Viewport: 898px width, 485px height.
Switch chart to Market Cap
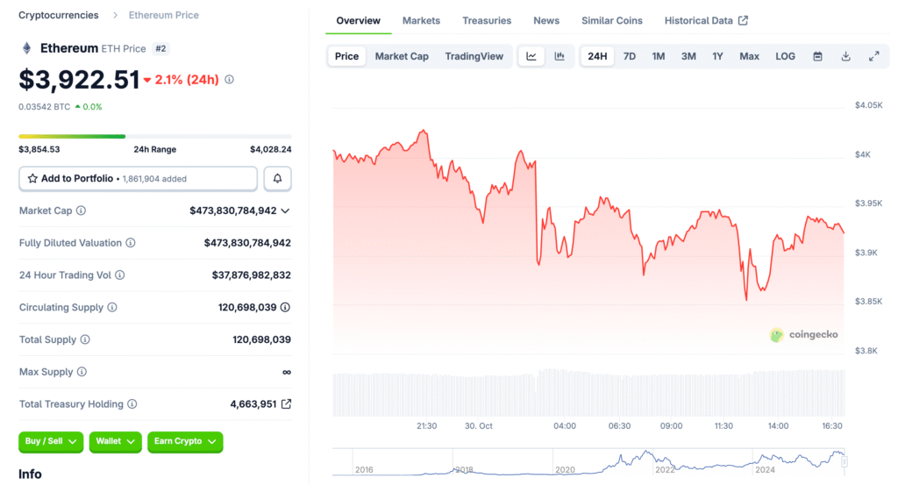[x=402, y=56]
